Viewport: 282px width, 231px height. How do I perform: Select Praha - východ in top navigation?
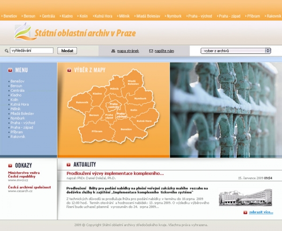point(200,16)
